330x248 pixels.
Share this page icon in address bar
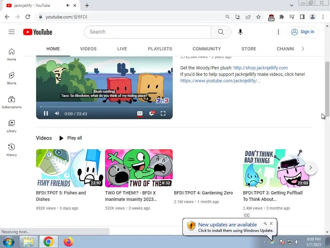point(248,17)
